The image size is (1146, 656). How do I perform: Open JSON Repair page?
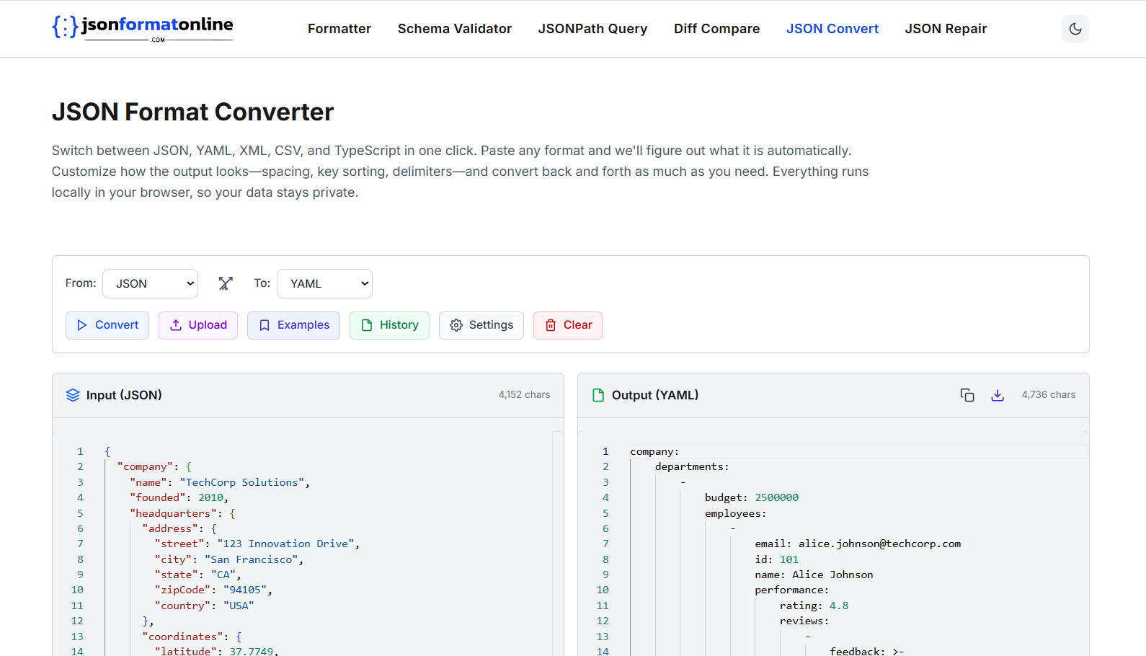pos(946,29)
